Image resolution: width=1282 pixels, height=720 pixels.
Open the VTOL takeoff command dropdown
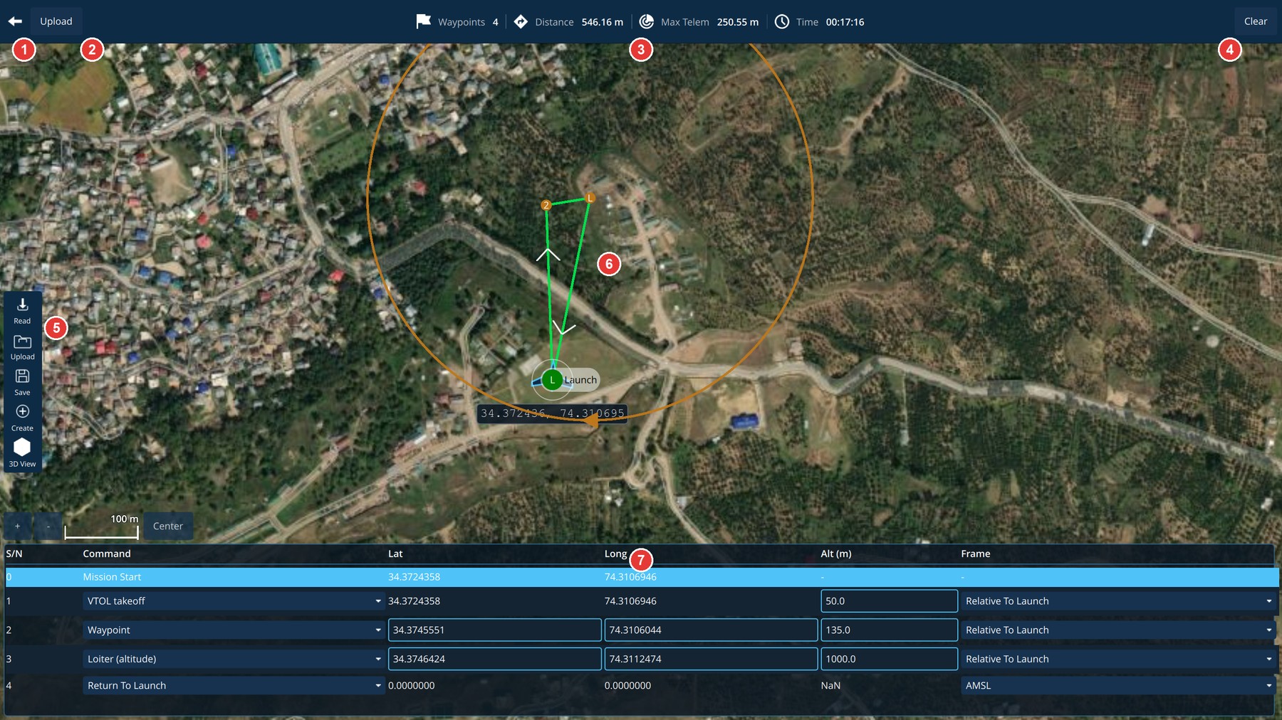234,601
